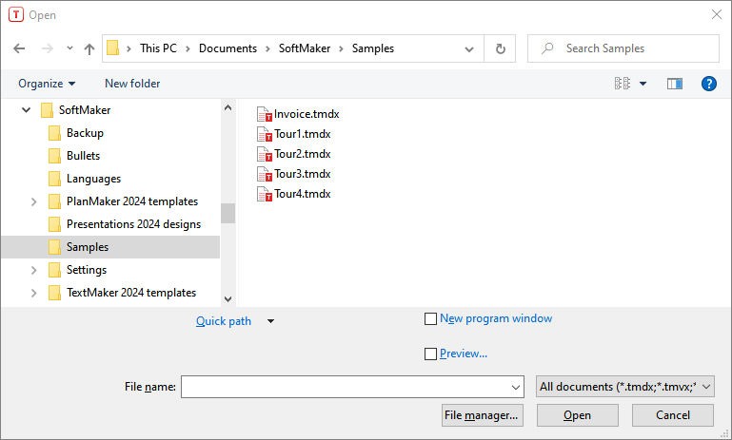Select Presentations 2024 designs folder

[x=133, y=224]
